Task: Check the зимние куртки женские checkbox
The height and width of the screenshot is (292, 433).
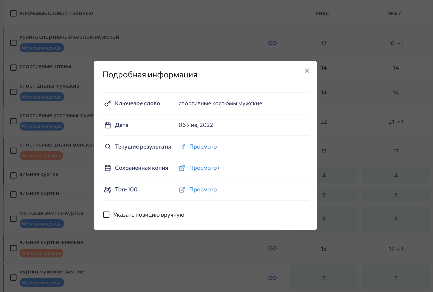Action: (x=13, y=248)
